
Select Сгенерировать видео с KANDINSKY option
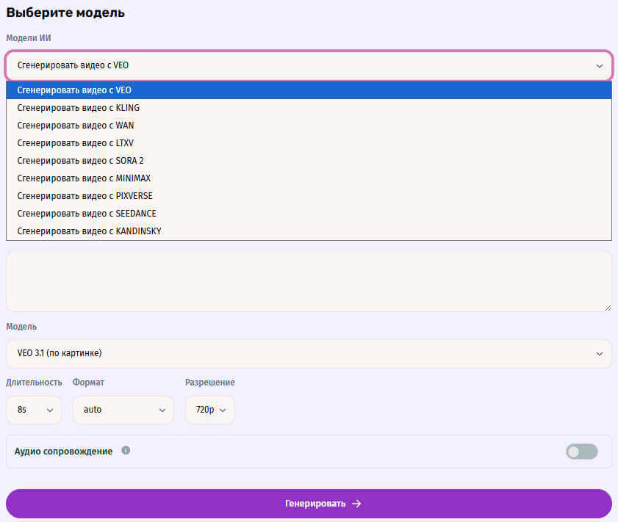click(x=89, y=231)
